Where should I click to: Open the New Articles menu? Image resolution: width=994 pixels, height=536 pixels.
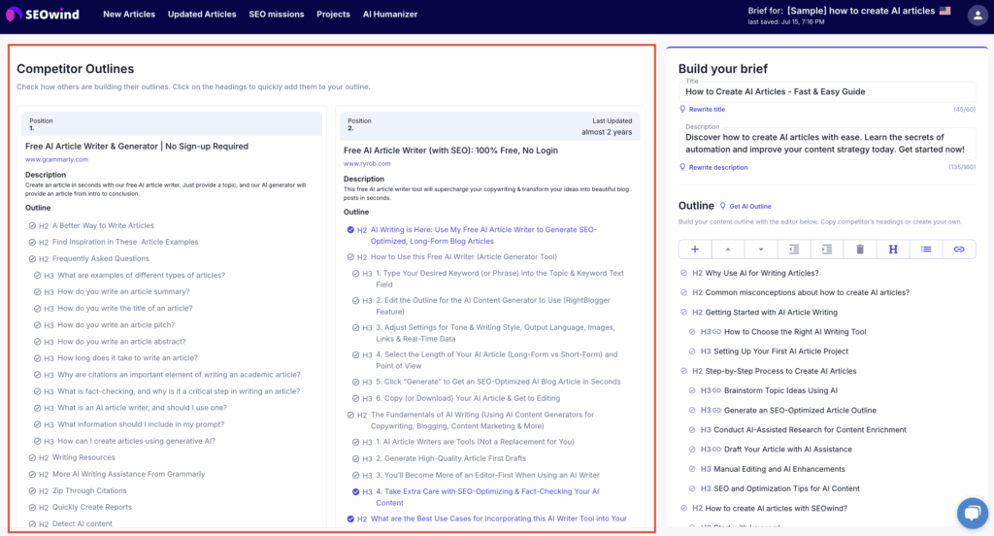129,14
